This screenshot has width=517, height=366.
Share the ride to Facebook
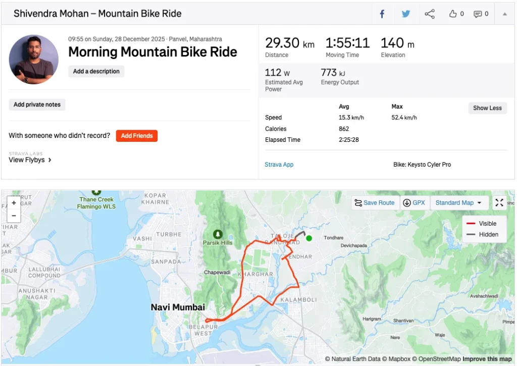[382, 14]
